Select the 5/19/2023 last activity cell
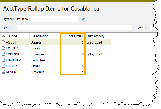This screenshot has width=161, height=109. pyautogui.click(x=94, y=54)
